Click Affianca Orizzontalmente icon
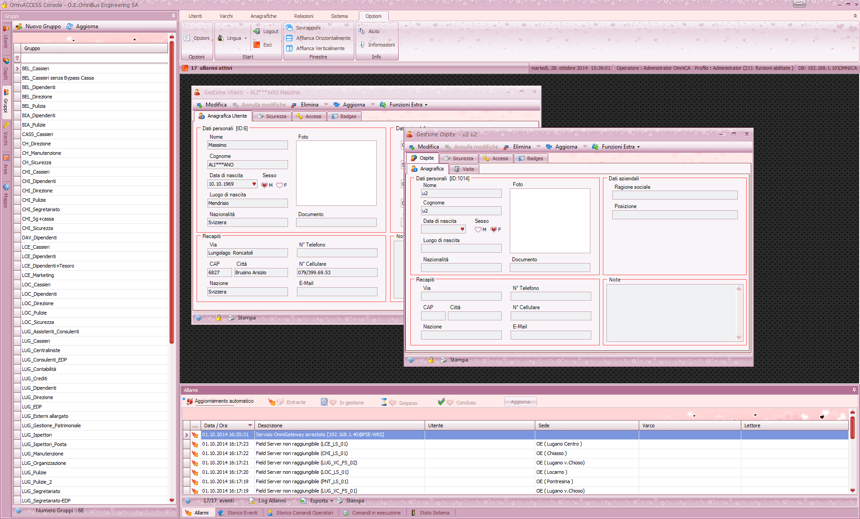Image resolution: width=860 pixels, height=519 pixels. [289, 38]
